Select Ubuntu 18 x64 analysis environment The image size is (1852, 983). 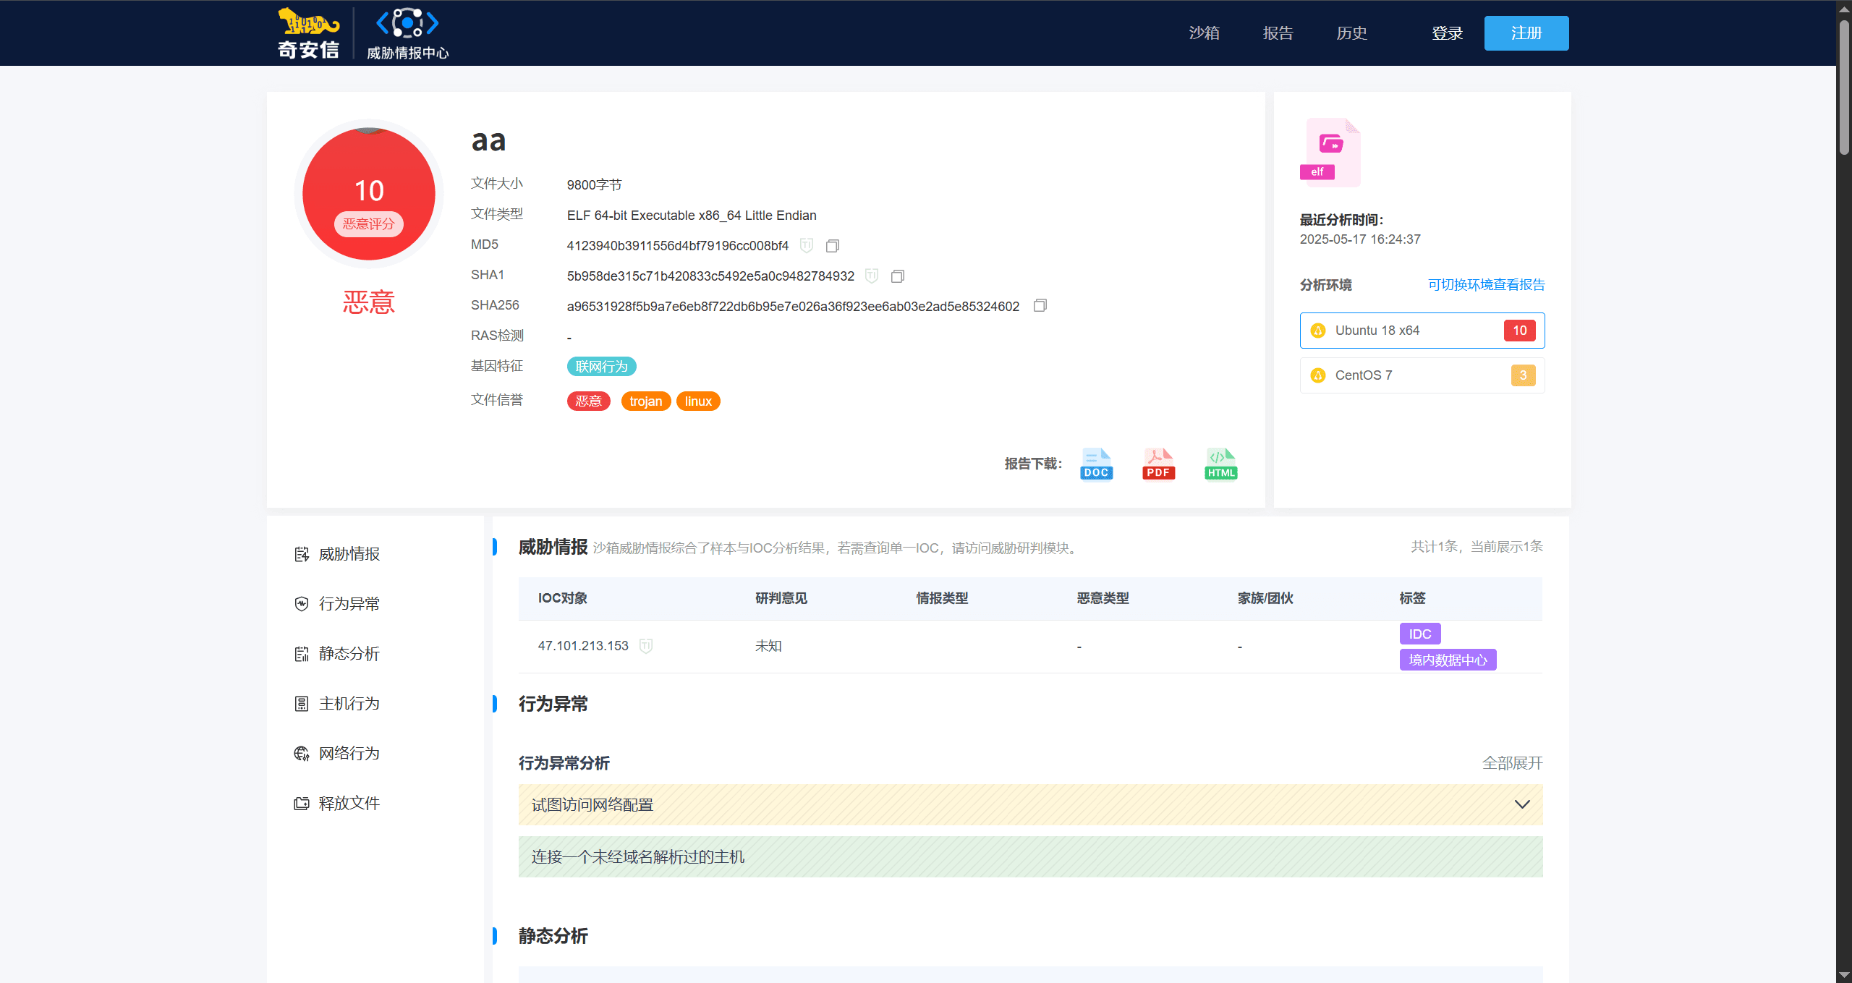click(1422, 331)
